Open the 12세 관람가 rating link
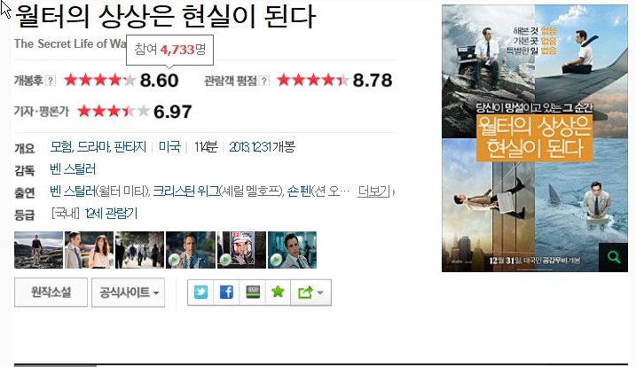The image size is (636, 367). pyautogui.click(x=112, y=214)
